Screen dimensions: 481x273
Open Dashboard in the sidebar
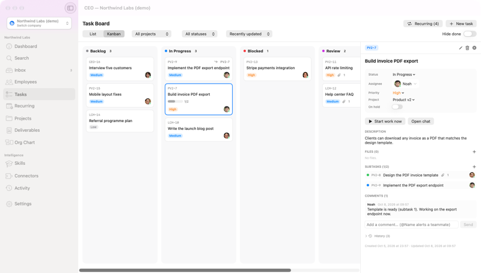(x=39, y=46)
